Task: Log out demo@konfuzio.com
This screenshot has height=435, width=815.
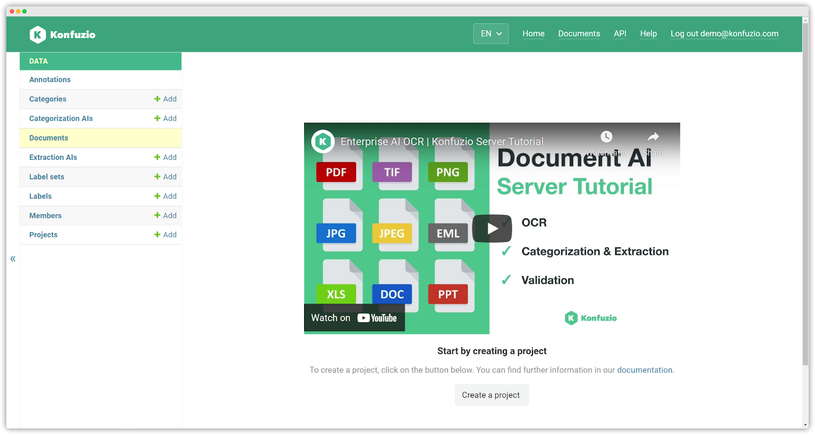Action: [724, 34]
